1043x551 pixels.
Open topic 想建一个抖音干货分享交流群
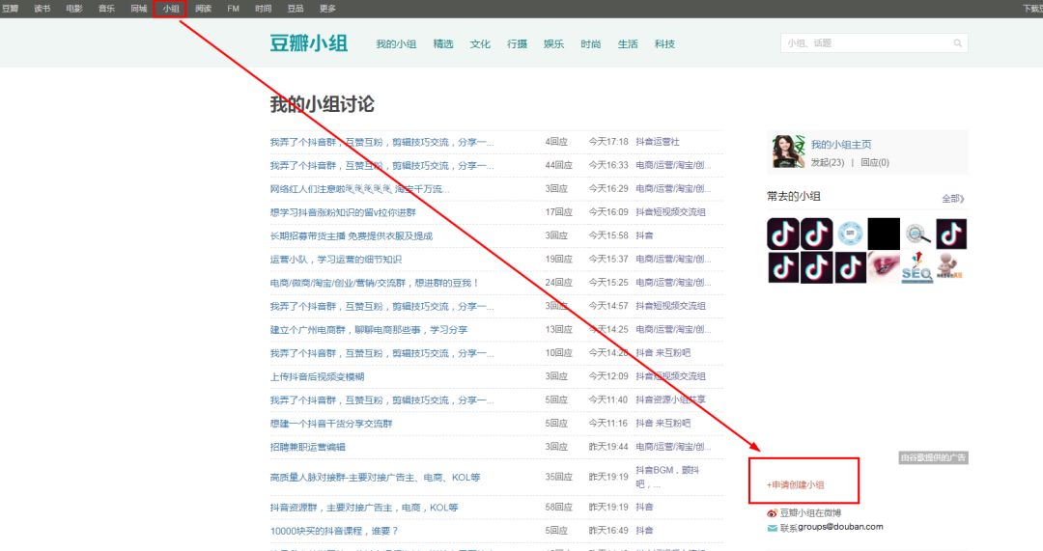point(330,424)
